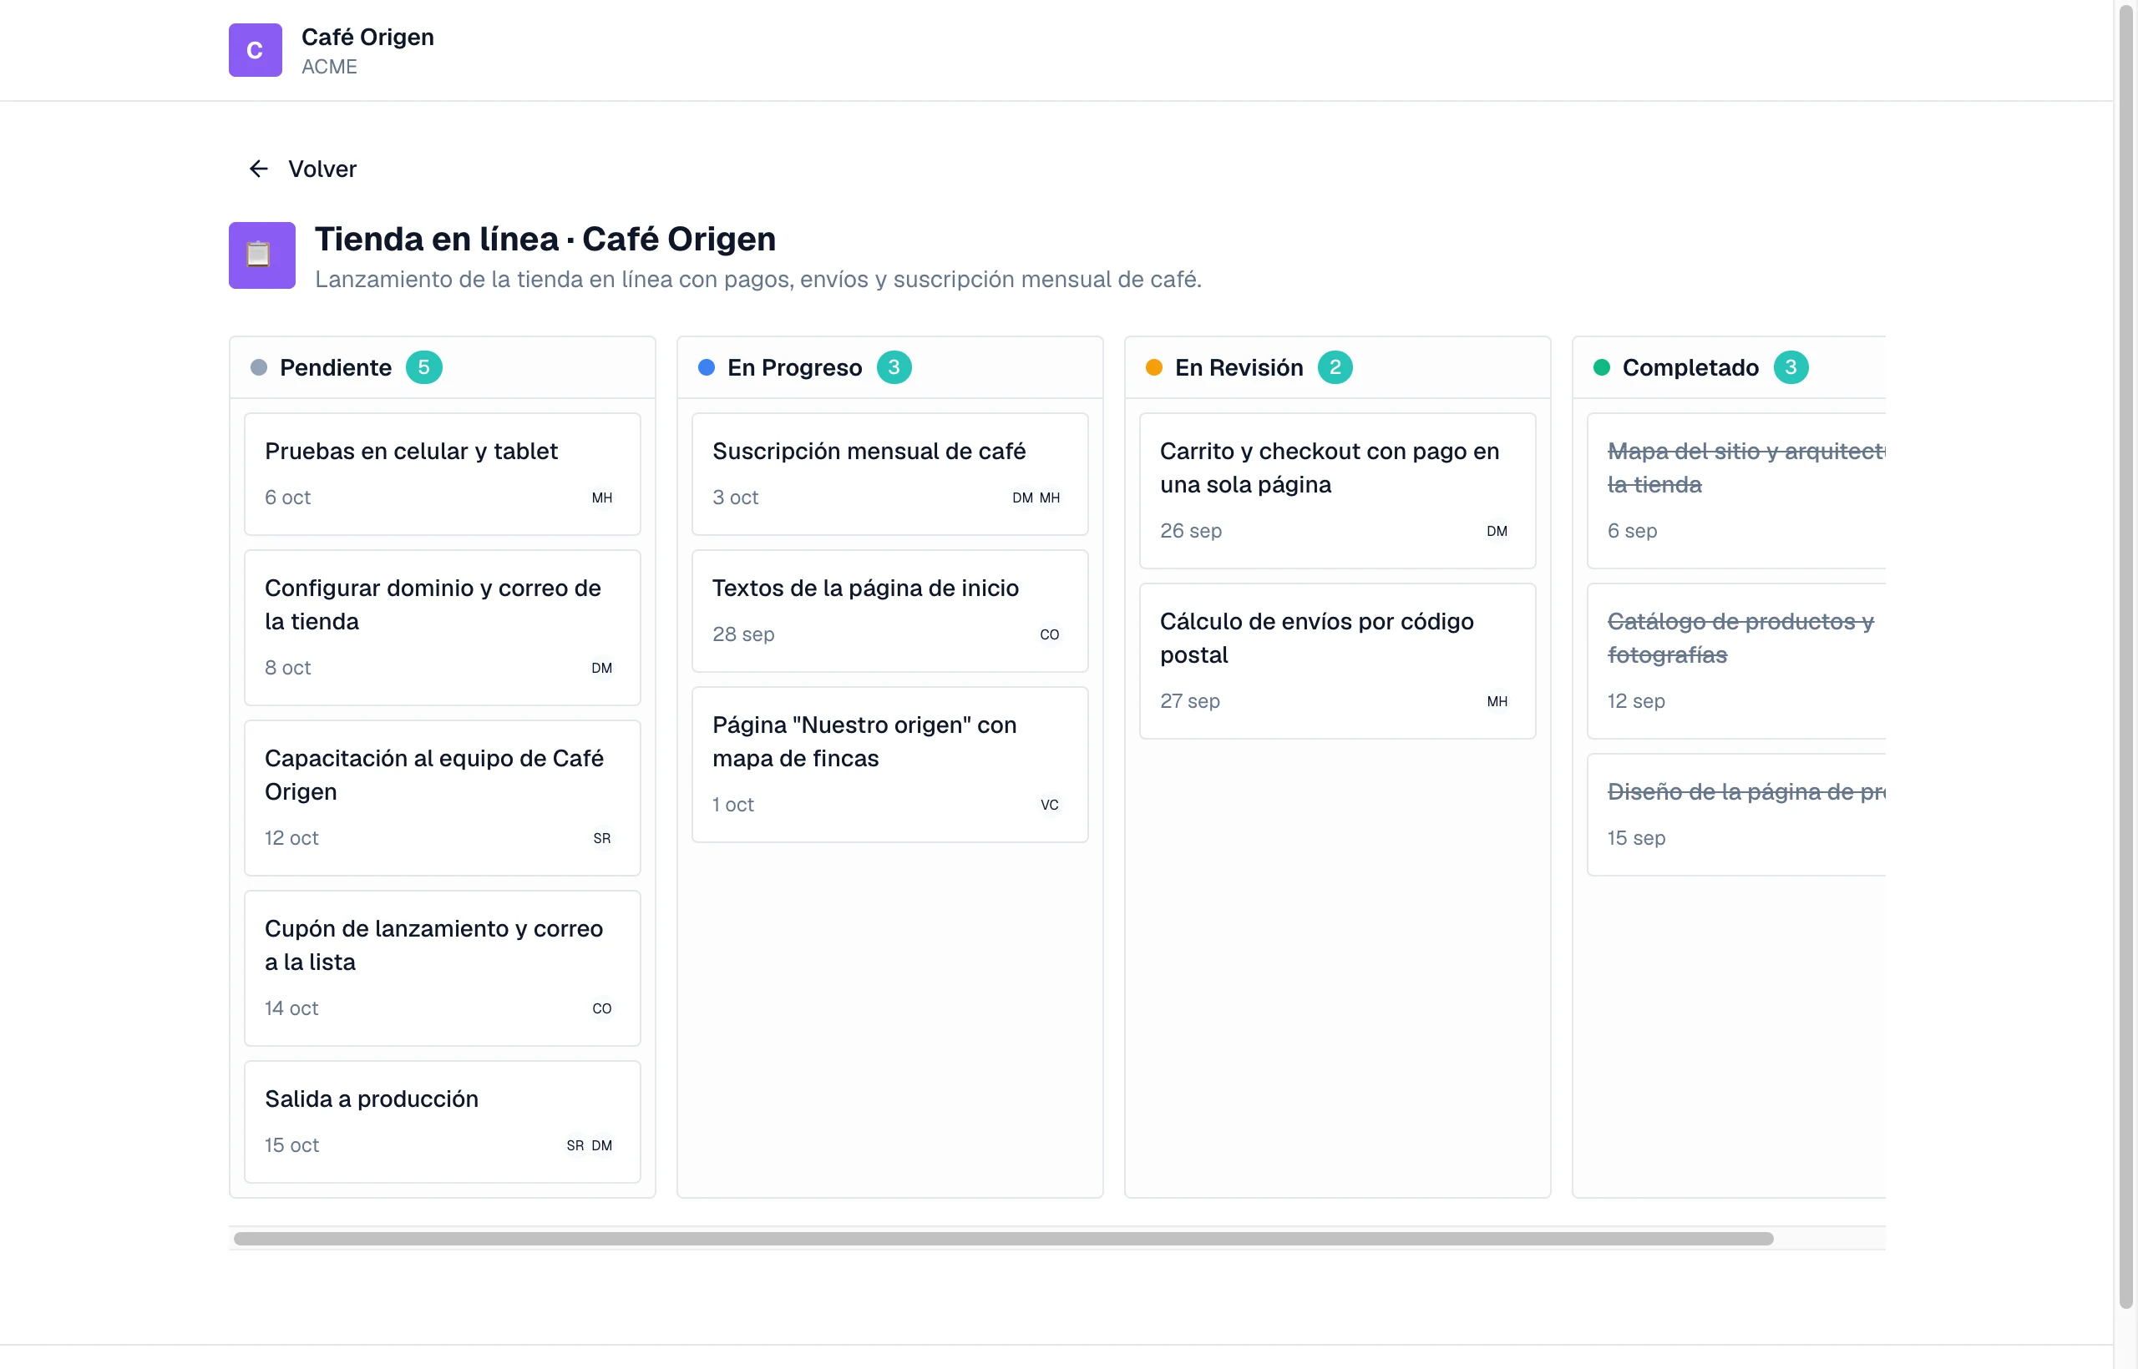
Task: Open card Configurar dominio y correo de la tienda
Action: pos(442,628)
